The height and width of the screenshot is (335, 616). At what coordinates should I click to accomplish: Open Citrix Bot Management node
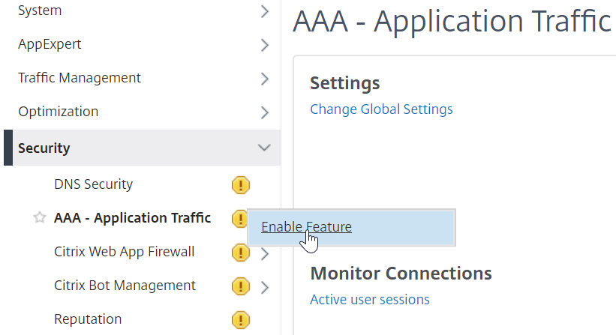pos(125,286)
